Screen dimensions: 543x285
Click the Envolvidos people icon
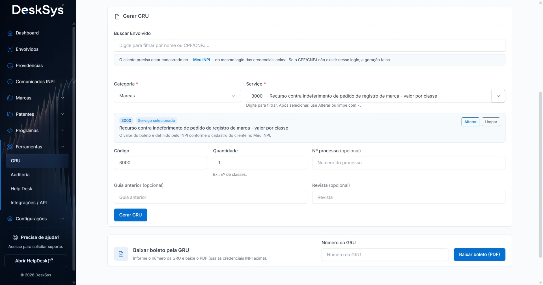[x=10, y=49]
